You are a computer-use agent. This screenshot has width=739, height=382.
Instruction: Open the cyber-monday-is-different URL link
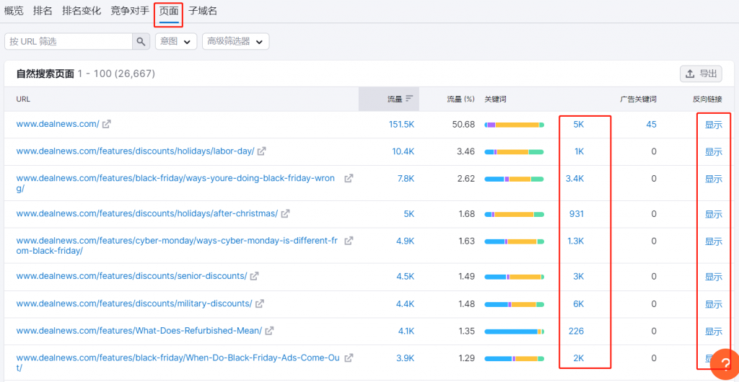click(178, 246)
